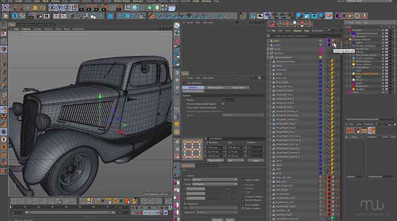Click the blue grid table icon in top toolbar
Screen dimensions: 397x221
pos(172,8)
